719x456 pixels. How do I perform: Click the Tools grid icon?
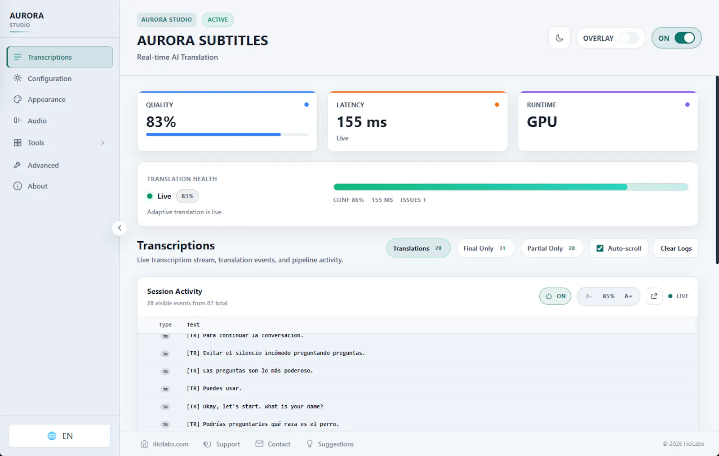tap(18, 142)
